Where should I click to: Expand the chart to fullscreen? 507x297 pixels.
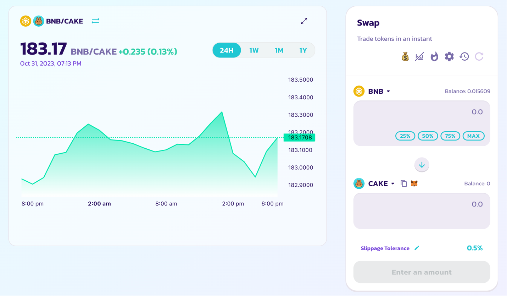pos(304,21)
